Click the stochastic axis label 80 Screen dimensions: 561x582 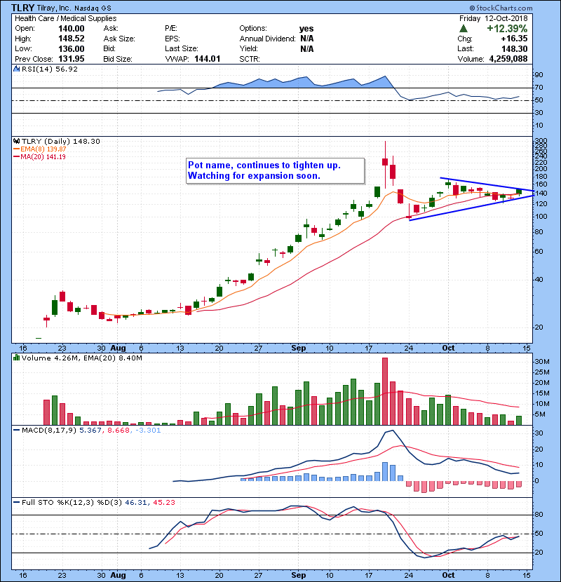tap(539, 515)
